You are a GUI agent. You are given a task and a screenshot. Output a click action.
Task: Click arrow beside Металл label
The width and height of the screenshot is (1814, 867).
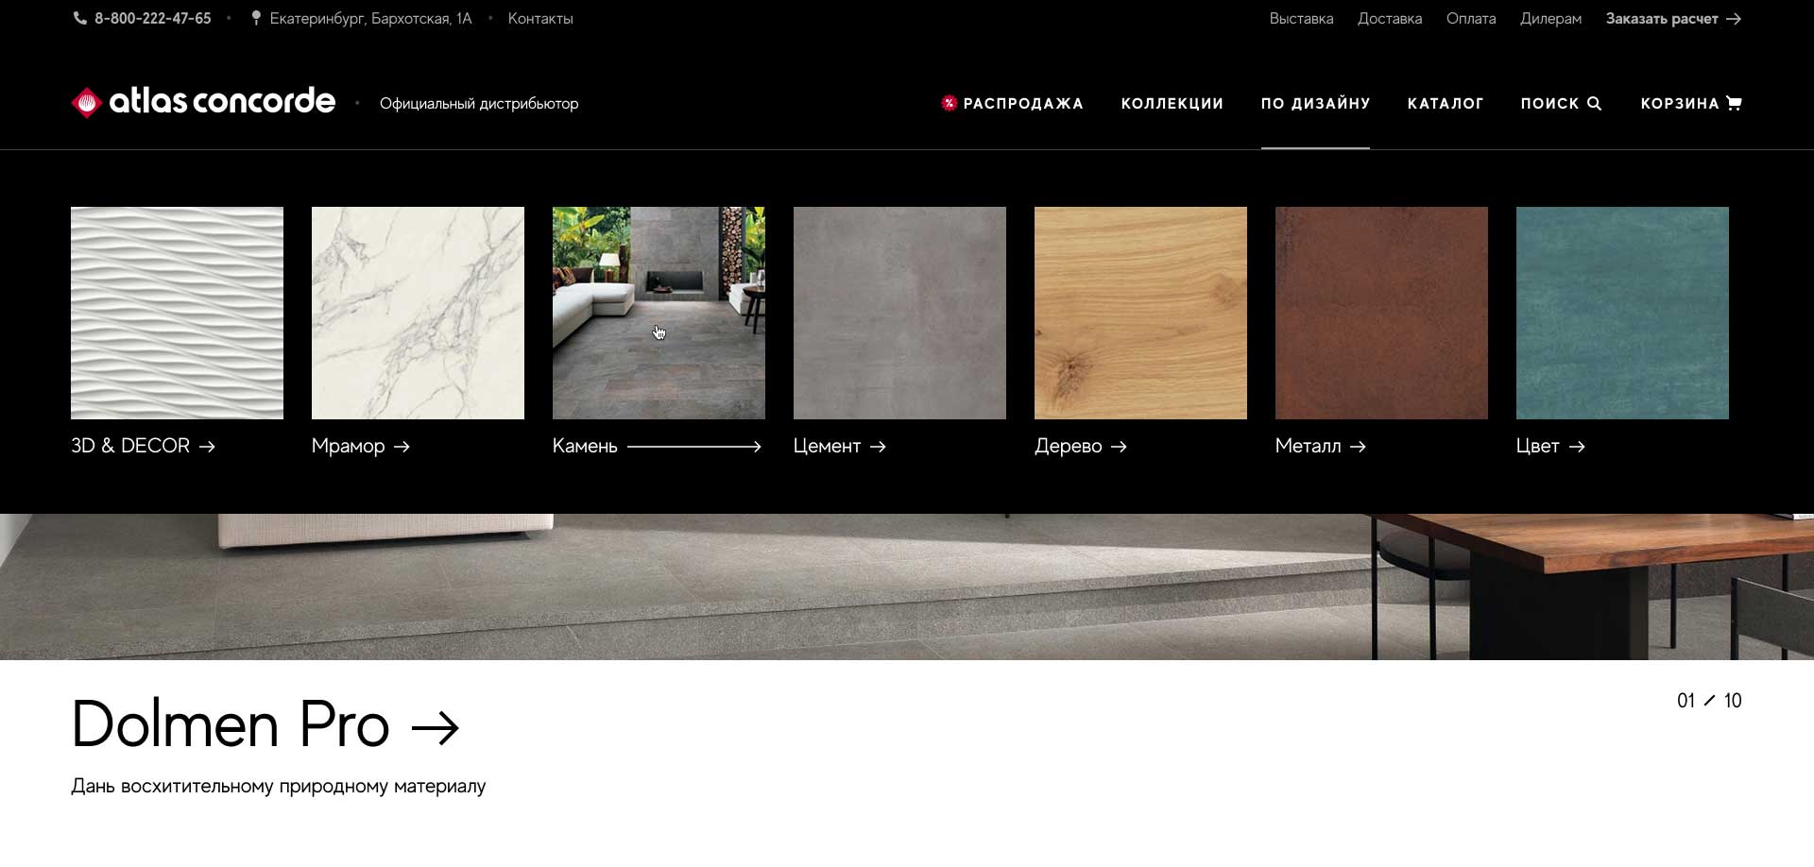[x=1358, y=447]
